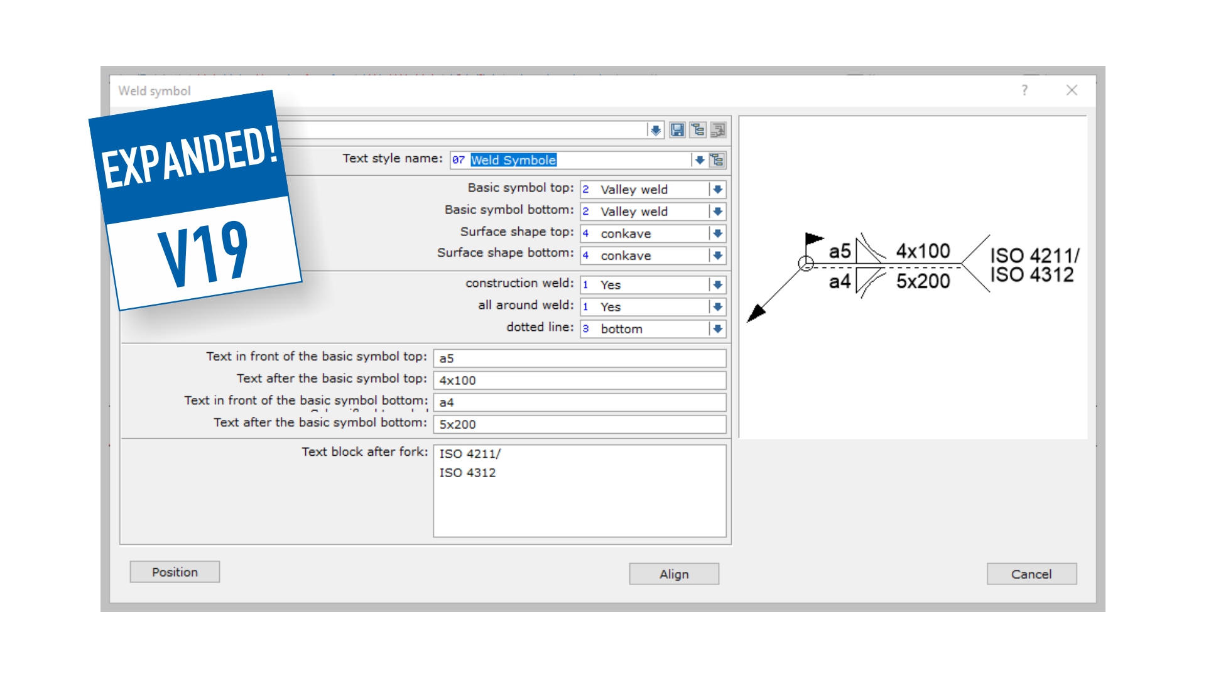Viewport: 1206px width, 678px height.
Task: Click the help question mark icon
Action: point(1024,90)
